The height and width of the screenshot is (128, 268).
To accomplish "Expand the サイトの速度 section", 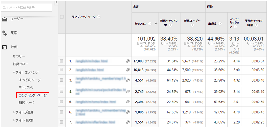I will click(x=14, y=112).
